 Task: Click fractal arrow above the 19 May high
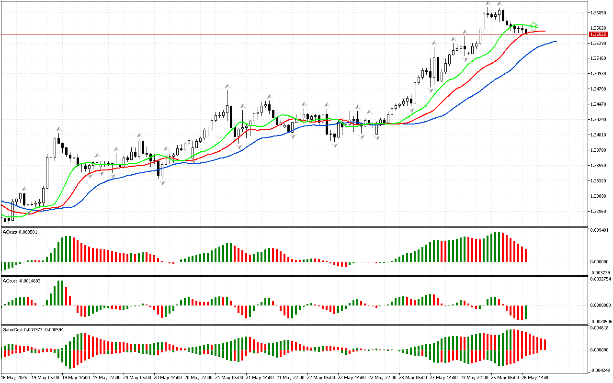tap(59, 129)
